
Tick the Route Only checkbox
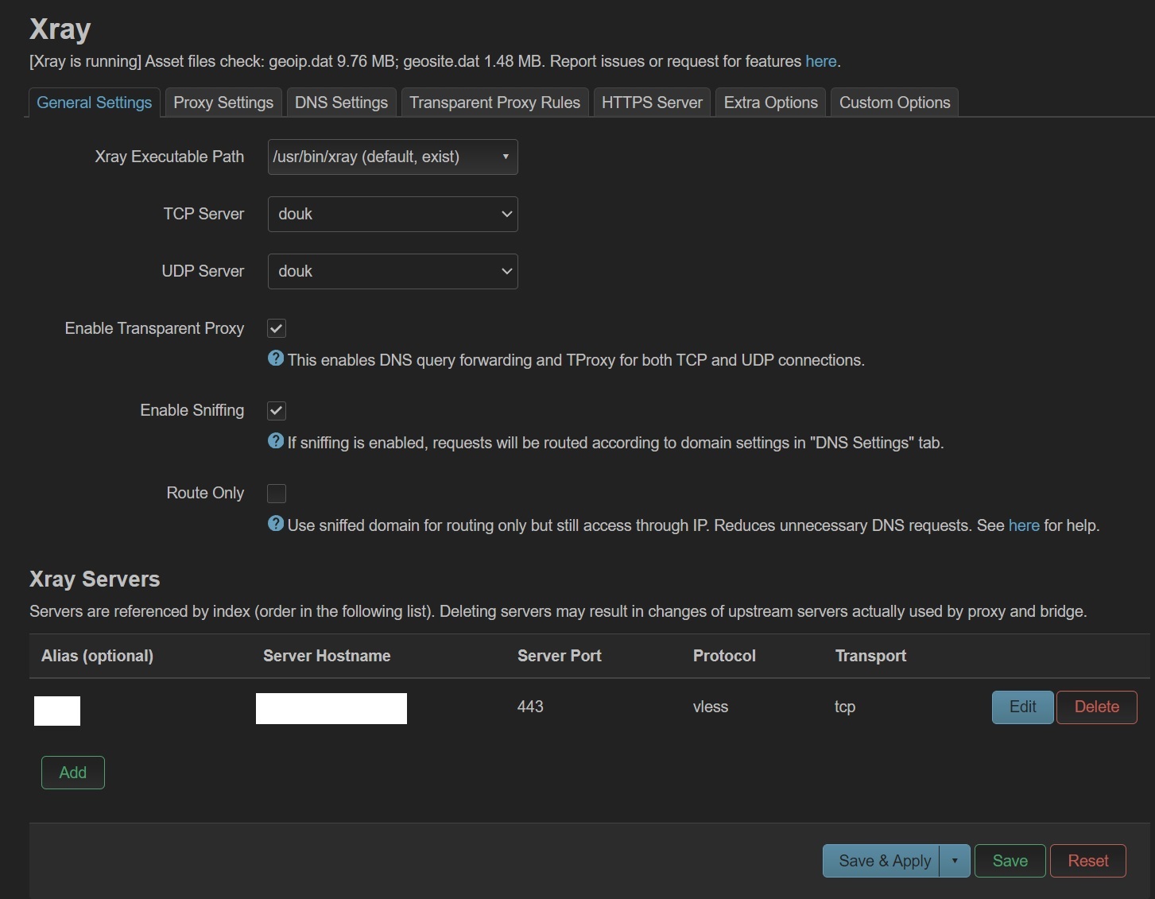pyautogui.click(x=277, y=494)
